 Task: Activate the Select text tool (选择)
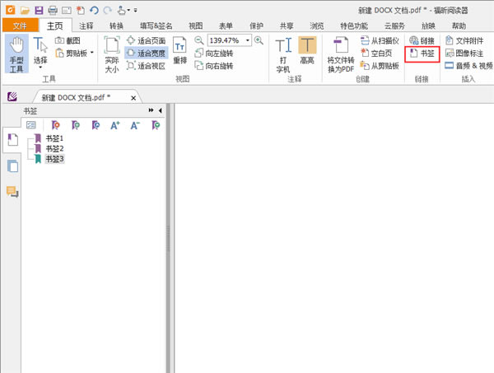point(40,53)
